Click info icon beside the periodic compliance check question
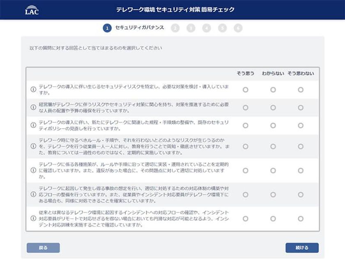 (x=34, y=170)
